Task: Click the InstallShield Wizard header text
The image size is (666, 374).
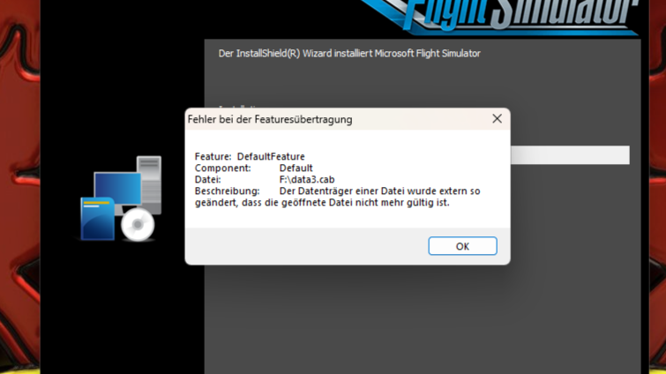Action: point(349,54)
